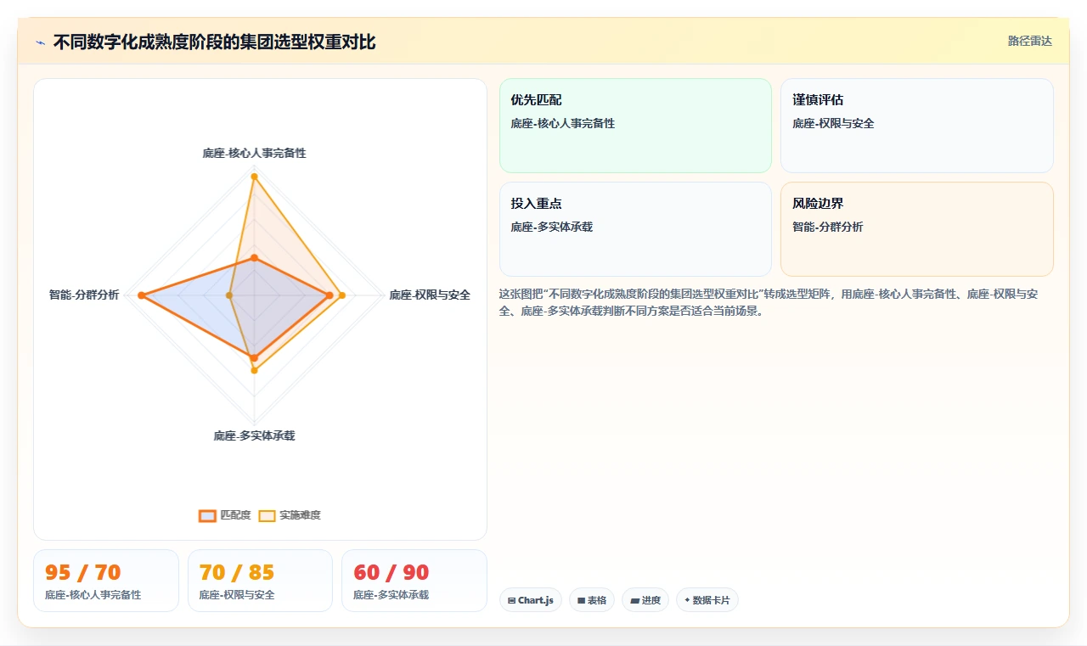Open the 优先匹配 card

pyautogui.click(x=635, y=126)
